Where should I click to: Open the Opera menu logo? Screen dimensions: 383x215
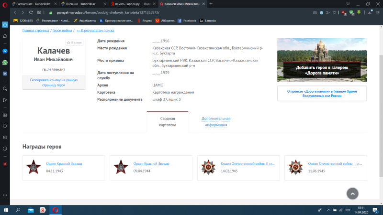5,4
